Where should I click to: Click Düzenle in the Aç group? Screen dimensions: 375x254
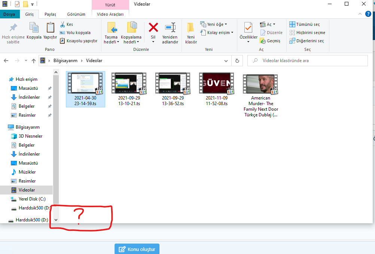[271, 33]
